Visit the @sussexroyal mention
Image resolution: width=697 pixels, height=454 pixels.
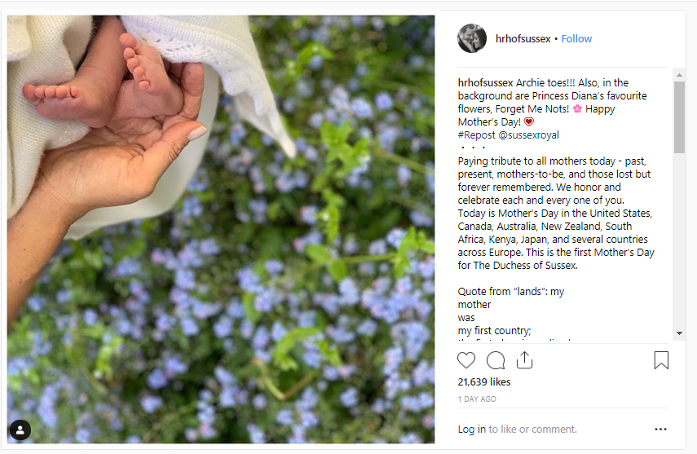(x=528, y=134)
